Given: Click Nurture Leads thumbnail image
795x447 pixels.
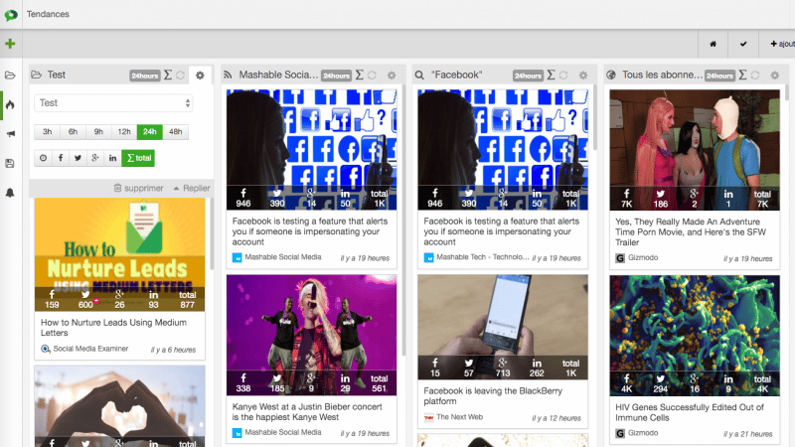Looking at the screenshot, I should pos(119,254).
